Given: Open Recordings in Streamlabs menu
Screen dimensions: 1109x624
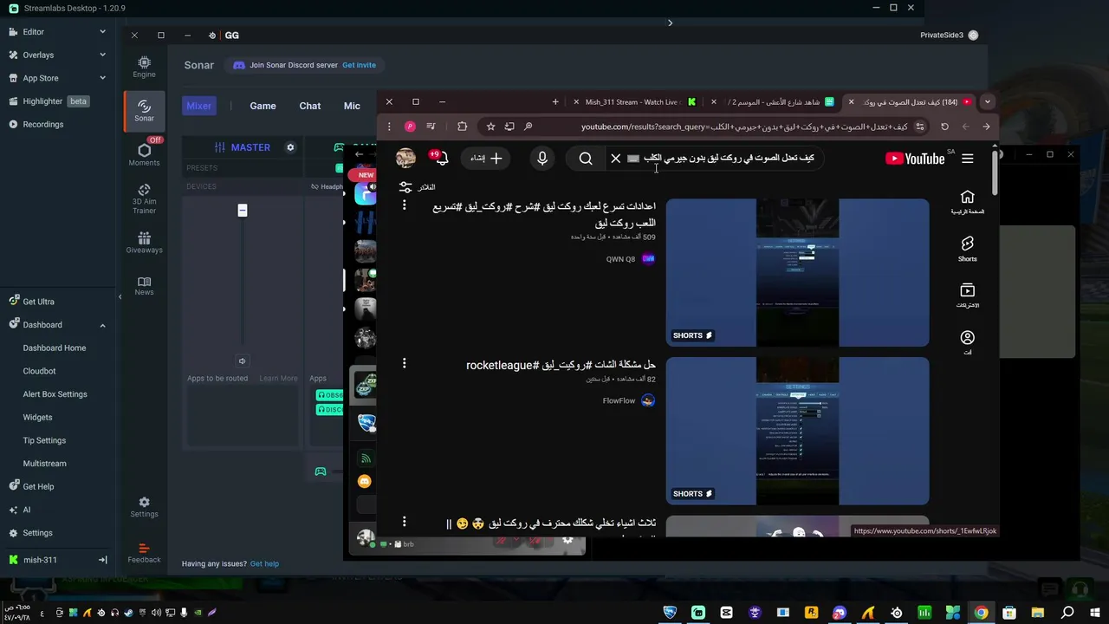Looking at the screenshot, I should [x=43, y=124].
